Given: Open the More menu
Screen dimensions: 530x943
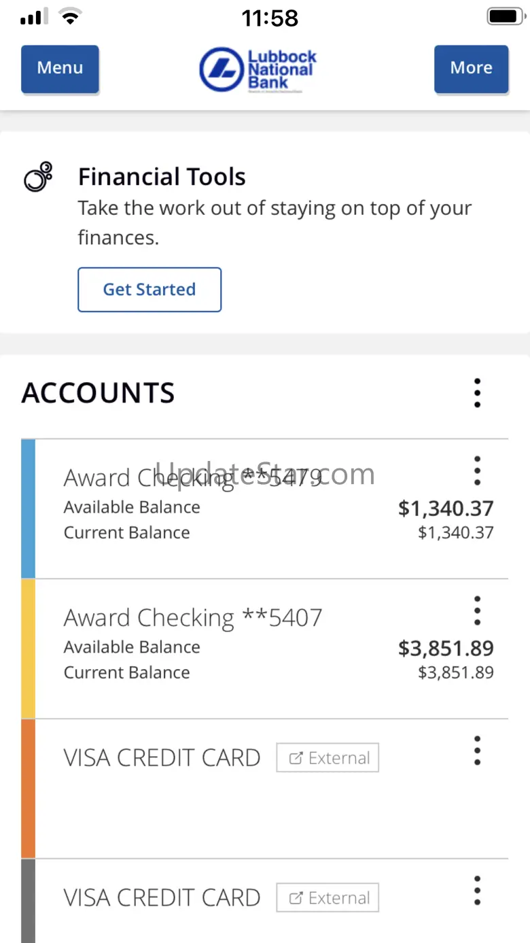Looking at the screenshot, I should 471,68.
